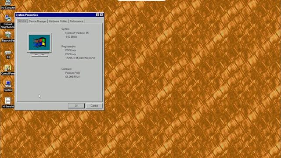Open the Performance tab
The width and height of the screenshot is (281, 158).
pos(76,22)
